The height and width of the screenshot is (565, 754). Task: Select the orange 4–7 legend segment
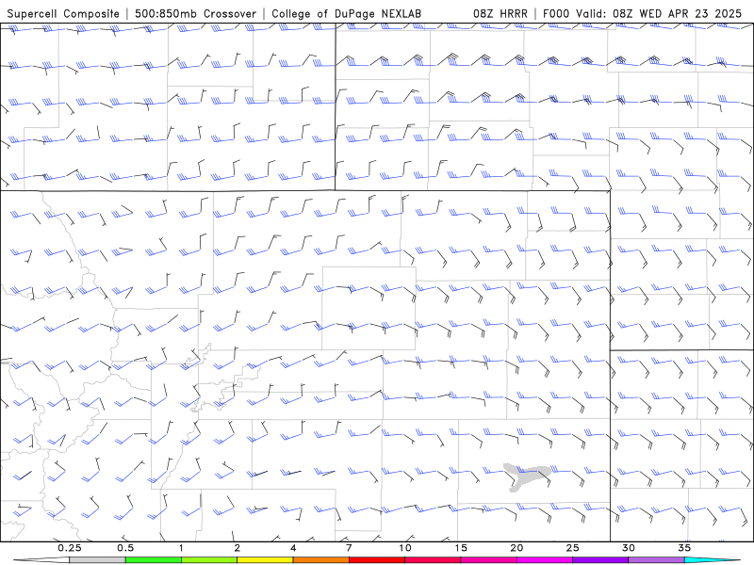320,560
